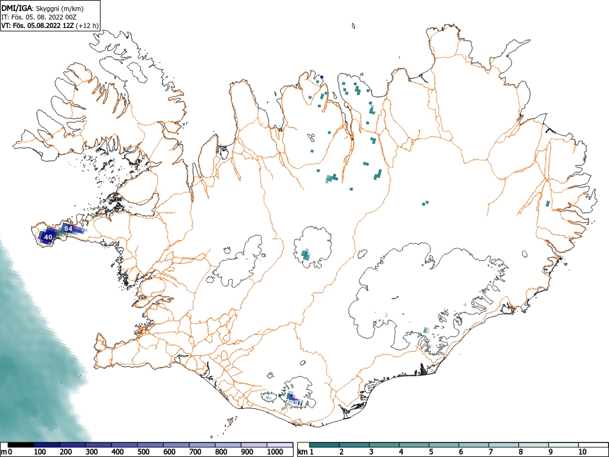Select the 600–700 m legend swatch

[177, 445]
